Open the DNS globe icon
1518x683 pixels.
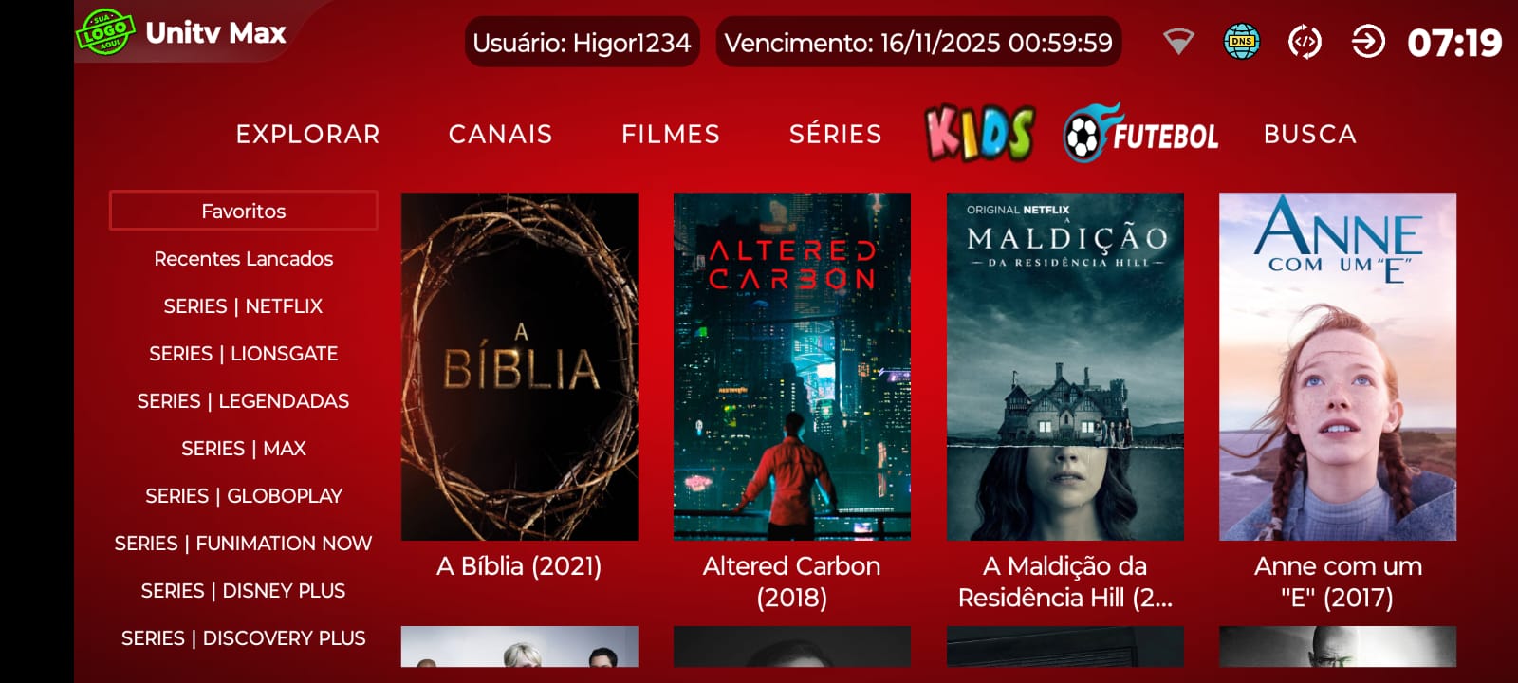[x=1241, y=42]
